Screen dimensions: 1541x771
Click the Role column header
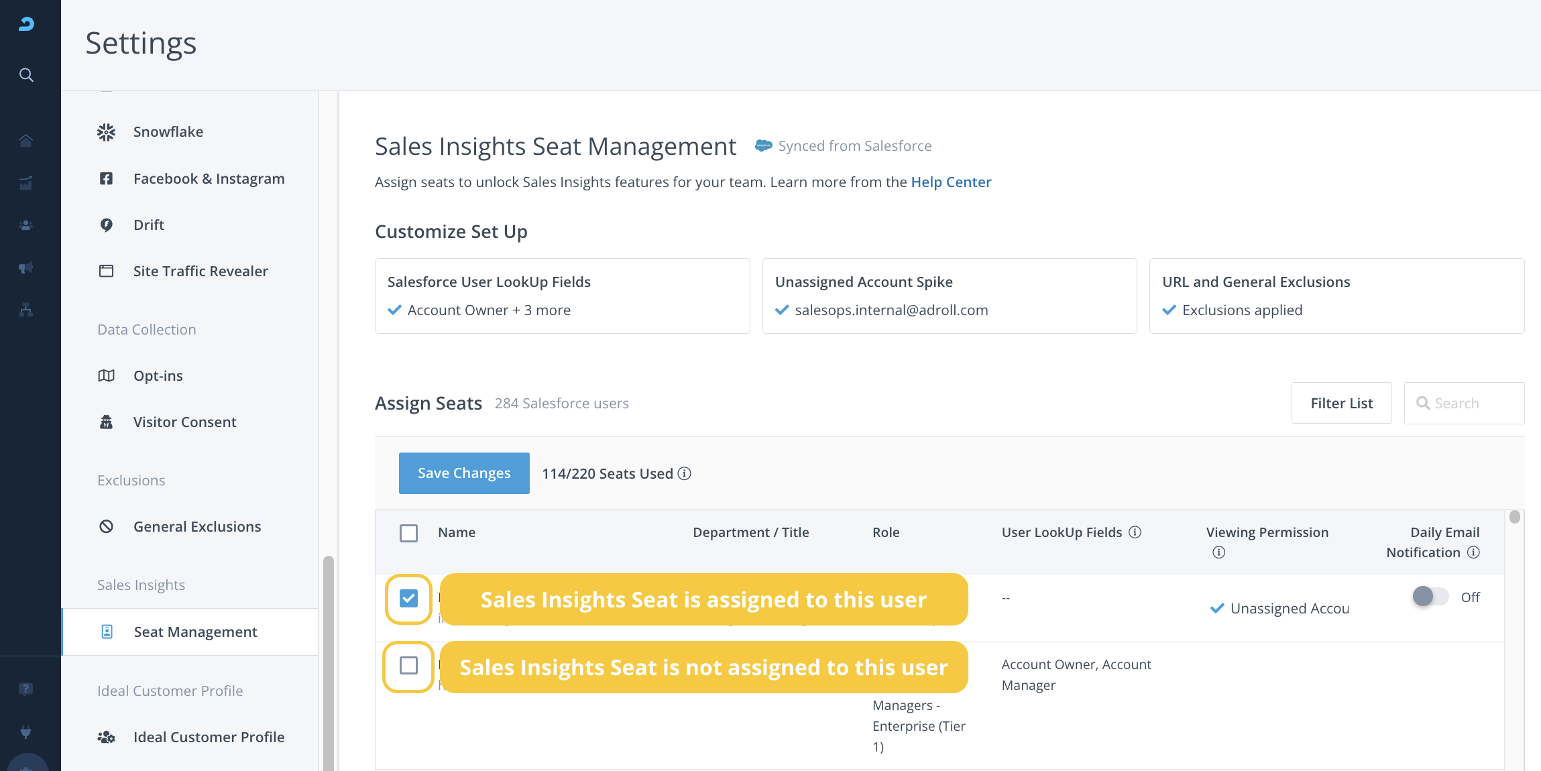tap(886, 532)
